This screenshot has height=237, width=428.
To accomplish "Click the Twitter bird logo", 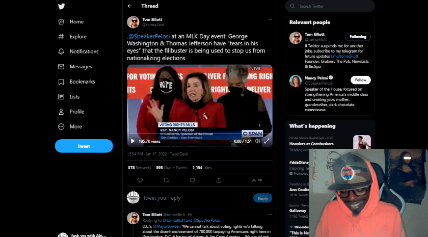I will point(62,7).
